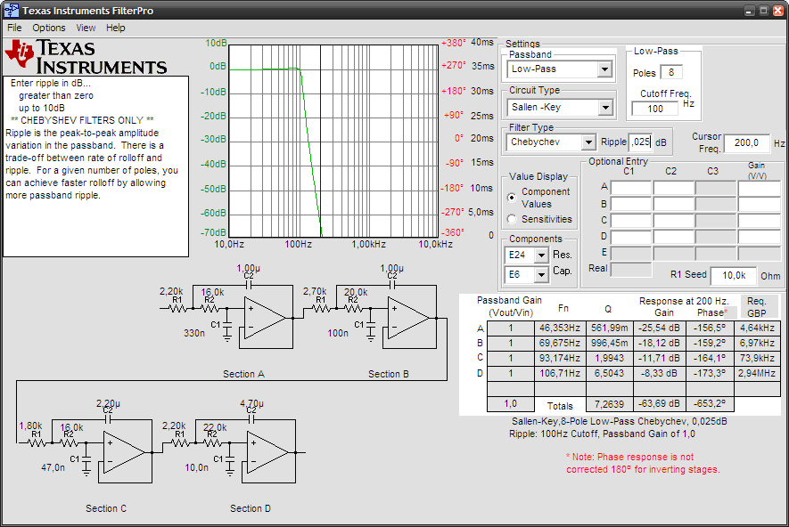Click the Section A 330n capacitor value
Screen dimensions: 789x527
tap(194, 333)
